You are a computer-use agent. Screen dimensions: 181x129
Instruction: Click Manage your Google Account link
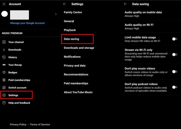pyautogui.click(x=28, y=23)
